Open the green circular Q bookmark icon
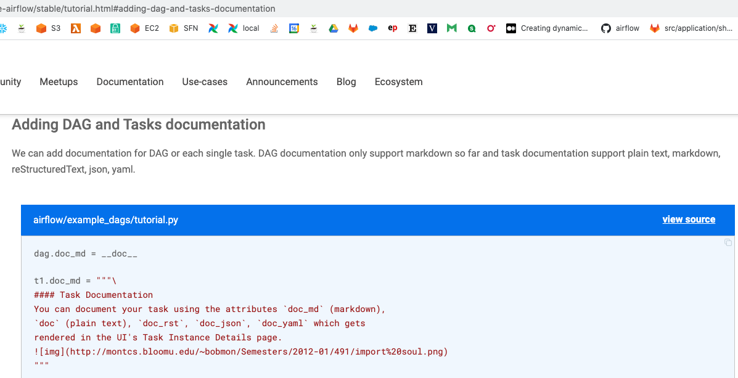The width and height of the screenshot is (738, 378). tap(472, 28)
